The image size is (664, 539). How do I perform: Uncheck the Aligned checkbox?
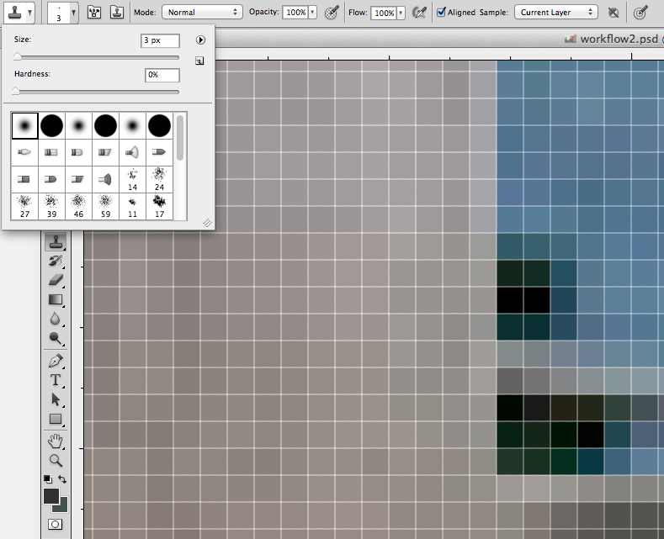441,12
